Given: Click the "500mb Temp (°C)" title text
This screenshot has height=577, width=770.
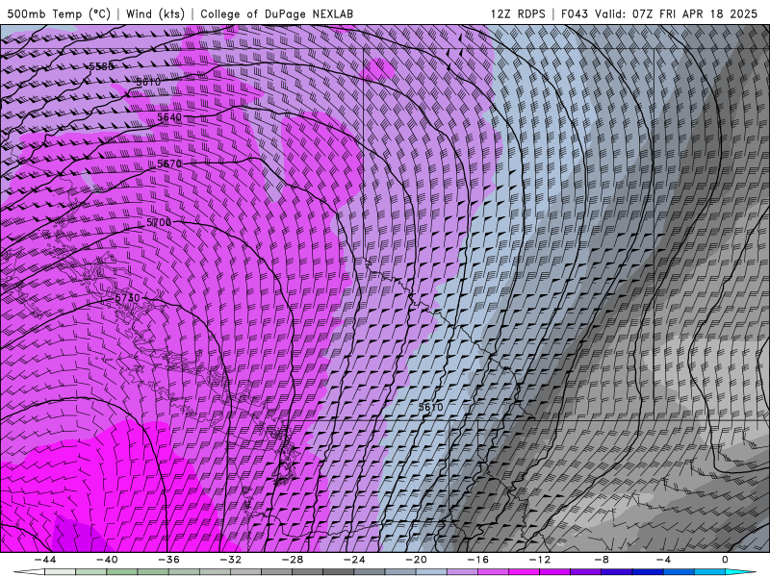Looking at the screenshot, I should click(x=59, y=13).
